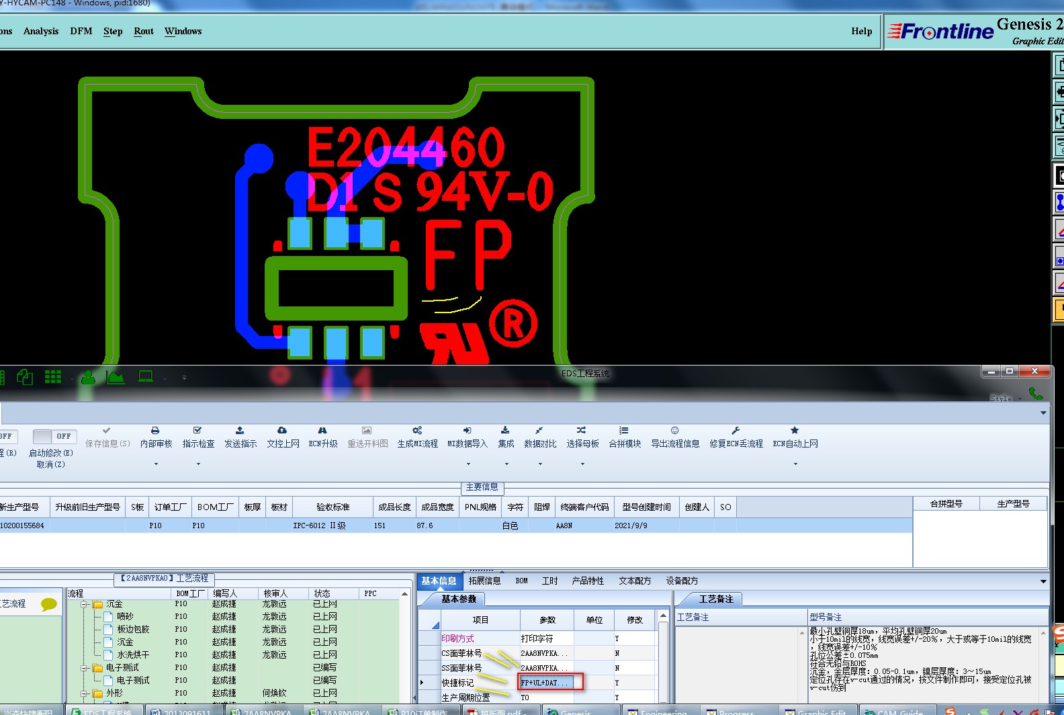Viewport: 1064px width, 715px height.
Task: Click the 合拼模块 list icon
Action: (624, 430)
